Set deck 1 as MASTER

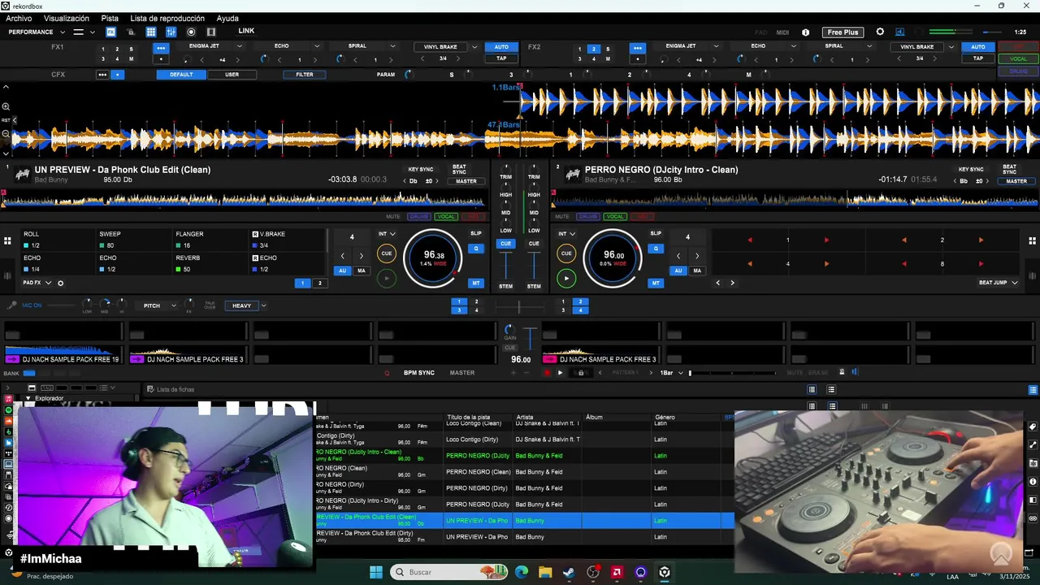point(466,181)
